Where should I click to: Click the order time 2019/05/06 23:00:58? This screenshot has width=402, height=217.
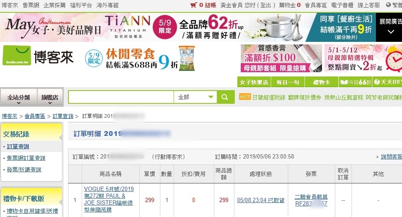pos(269,156)
